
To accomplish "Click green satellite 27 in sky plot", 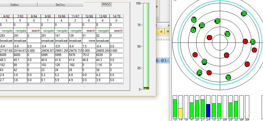I will click(194, 20).
